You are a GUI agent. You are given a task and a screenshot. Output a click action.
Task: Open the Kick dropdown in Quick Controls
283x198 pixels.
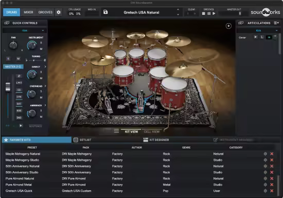pyautogui.click(x=25, y=30)
